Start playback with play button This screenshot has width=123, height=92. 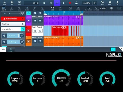[64, 3]
